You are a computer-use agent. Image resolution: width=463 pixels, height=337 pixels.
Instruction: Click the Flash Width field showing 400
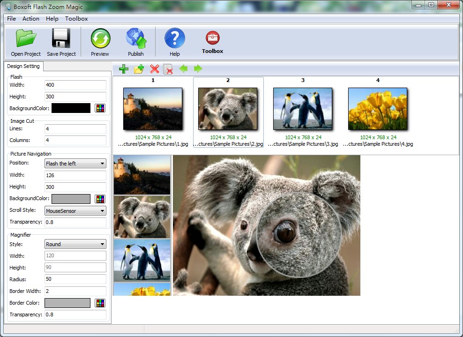click(75, 85)
